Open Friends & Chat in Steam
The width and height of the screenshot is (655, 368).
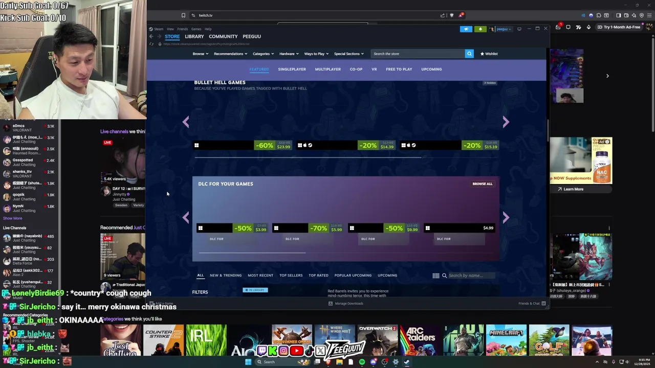[x=532, y=304]
